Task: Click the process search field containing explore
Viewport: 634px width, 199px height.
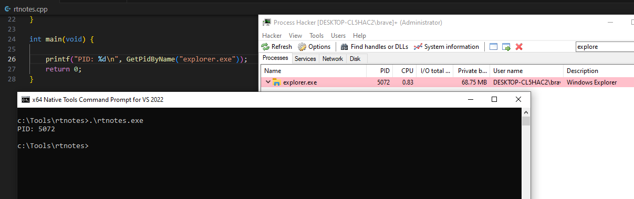Action: pos(605,47)
